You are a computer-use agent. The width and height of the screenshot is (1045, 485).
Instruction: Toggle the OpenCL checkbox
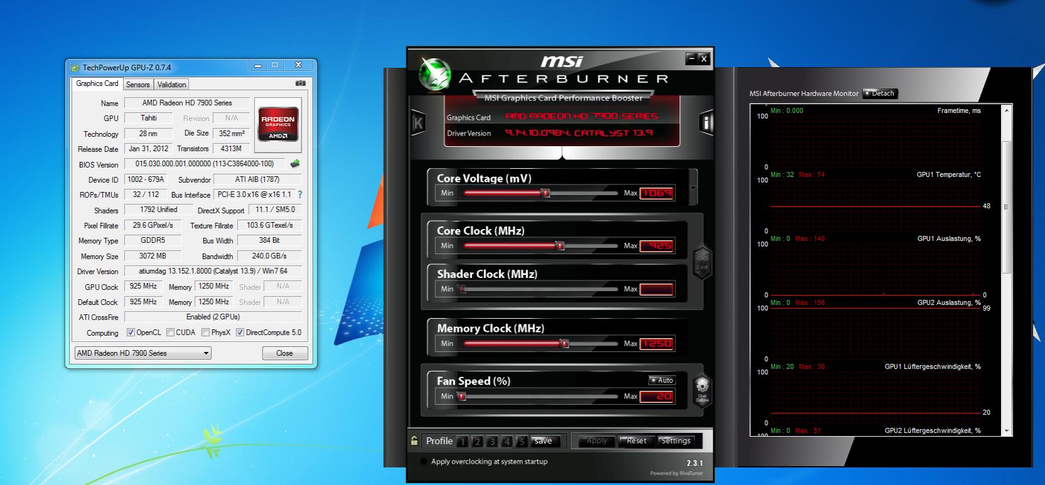click(131, 333)
